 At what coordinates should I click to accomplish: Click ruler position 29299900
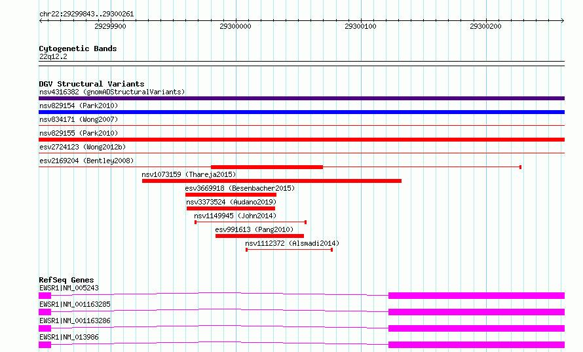click(x=111, y=26)
